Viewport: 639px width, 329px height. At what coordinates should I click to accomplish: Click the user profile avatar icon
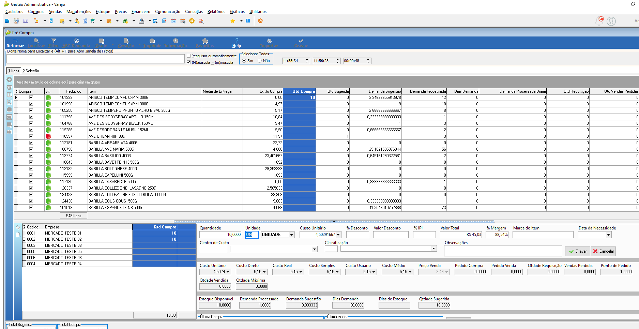click(x=611, y=21)
